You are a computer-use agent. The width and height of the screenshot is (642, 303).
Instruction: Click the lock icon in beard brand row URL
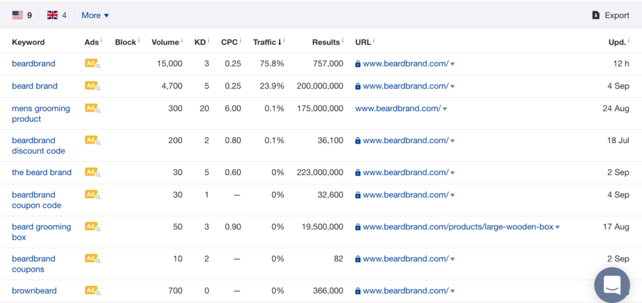(x=358, y=86)
